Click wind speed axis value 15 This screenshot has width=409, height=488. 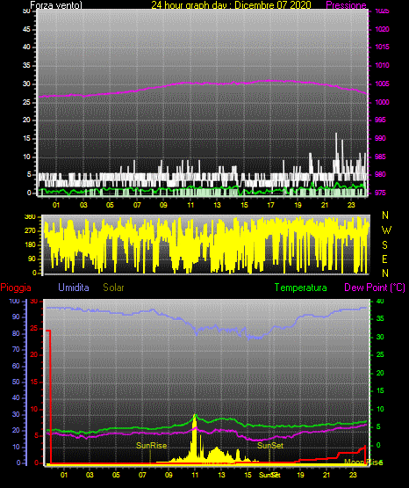coord(26,139)
